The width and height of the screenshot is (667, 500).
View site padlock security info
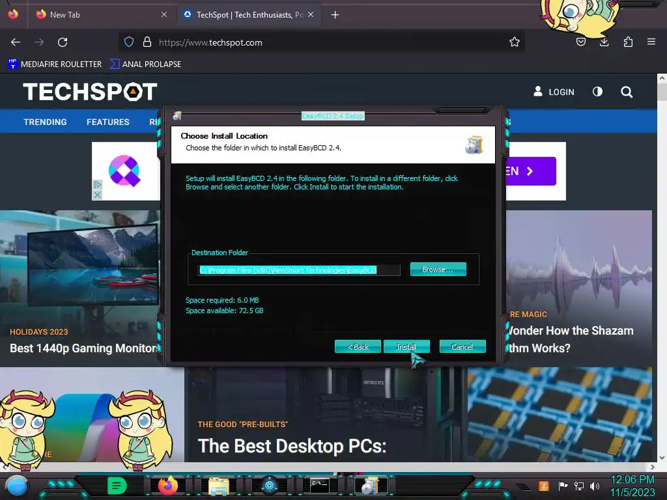[147, 42]
